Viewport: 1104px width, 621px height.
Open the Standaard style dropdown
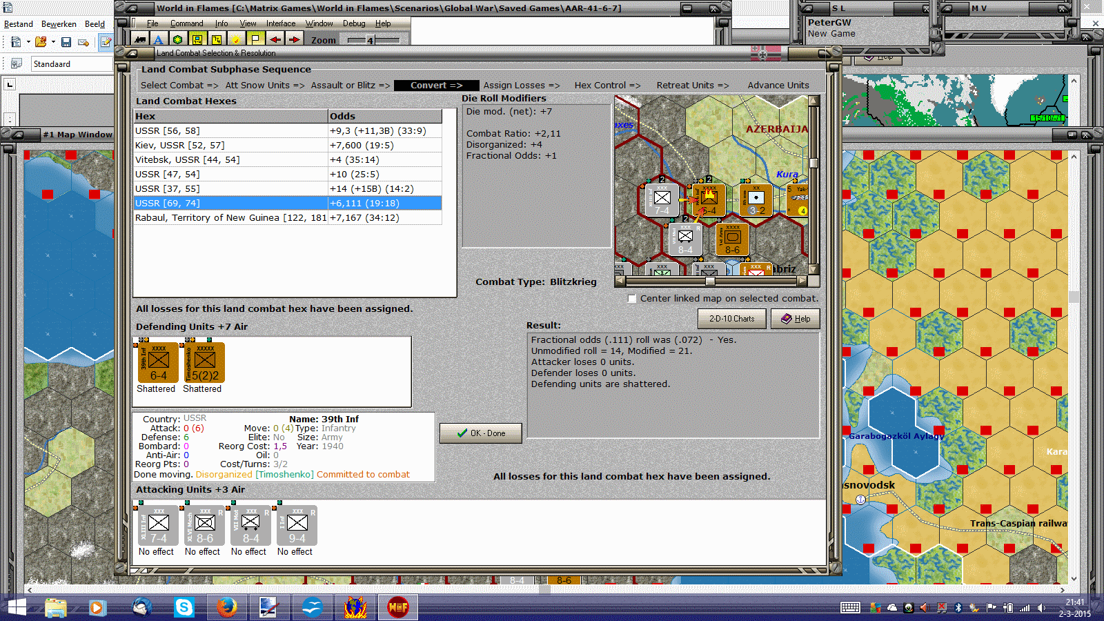72,63
